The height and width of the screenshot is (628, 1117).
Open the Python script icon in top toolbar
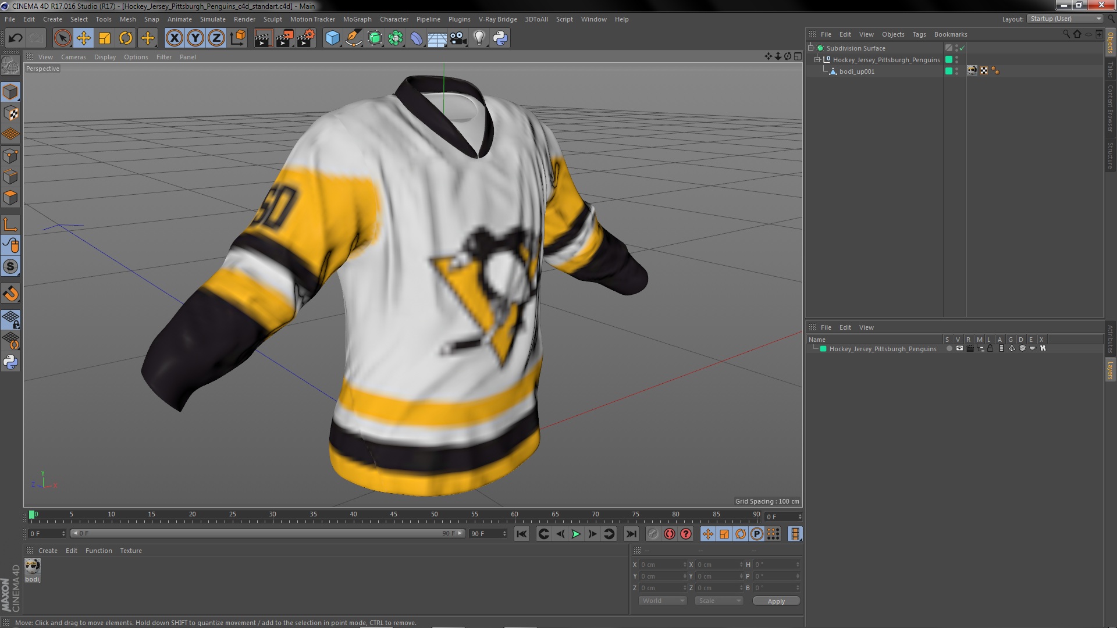pyautogui.click(x=500, y=38)
